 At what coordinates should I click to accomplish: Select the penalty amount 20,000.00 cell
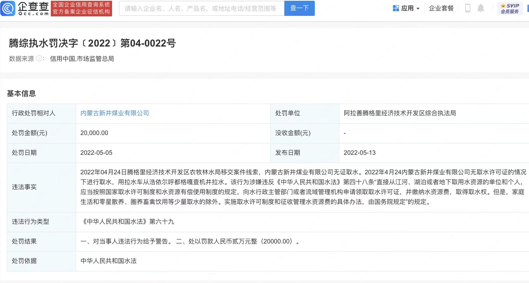click(173, 133)
